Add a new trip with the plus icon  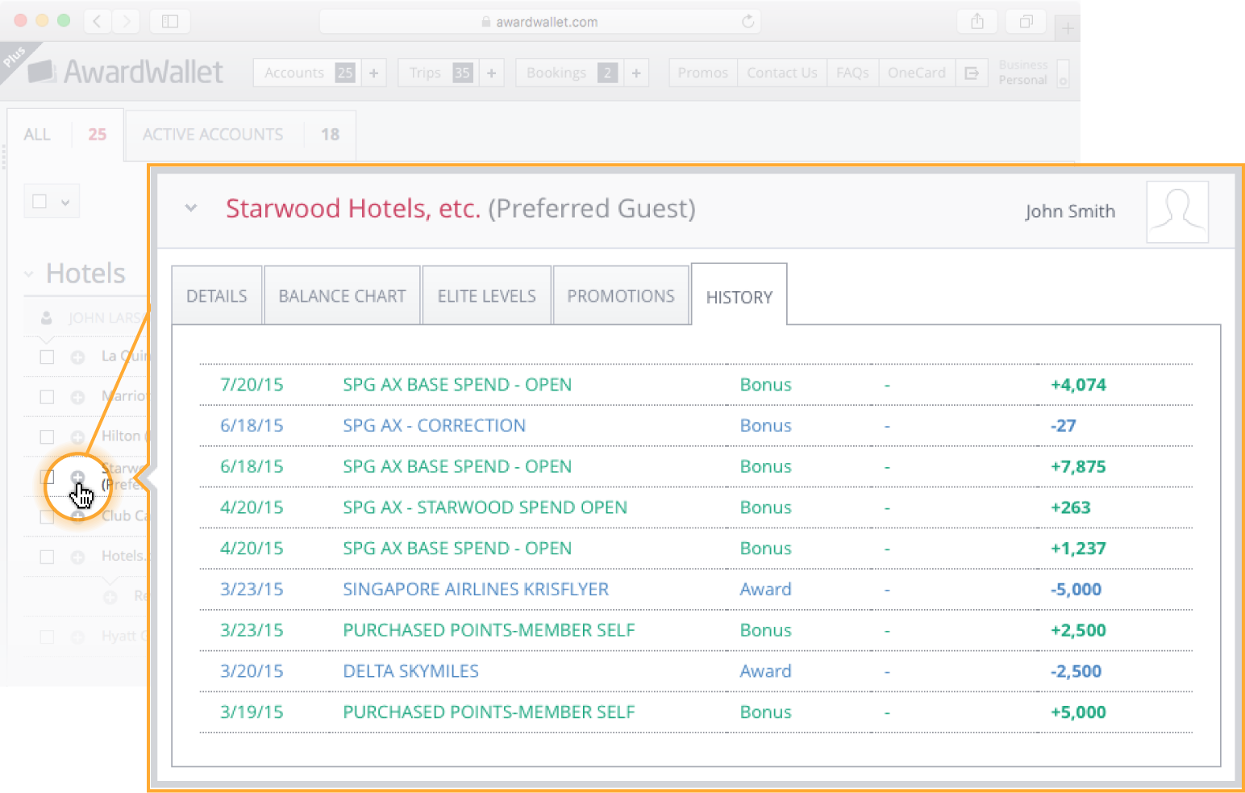click(x=491, y=73)
